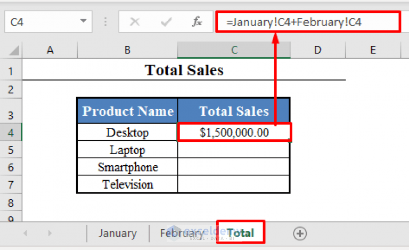Screen dimensions: 409x250
Task: Select row 8 header
Action: point(11,203)
